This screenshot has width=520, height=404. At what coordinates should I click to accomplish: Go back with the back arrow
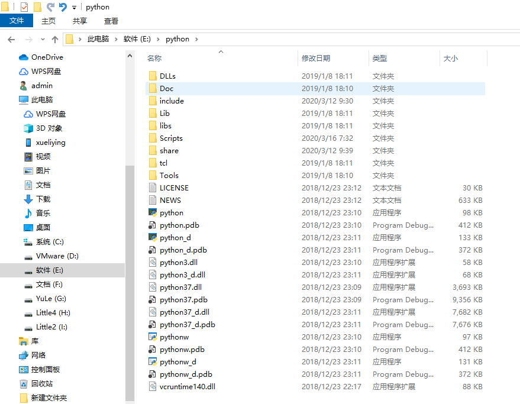pyautogui.click(x=11, y=40)
